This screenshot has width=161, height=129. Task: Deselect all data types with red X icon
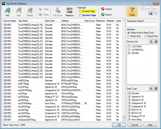pos(156,89)
